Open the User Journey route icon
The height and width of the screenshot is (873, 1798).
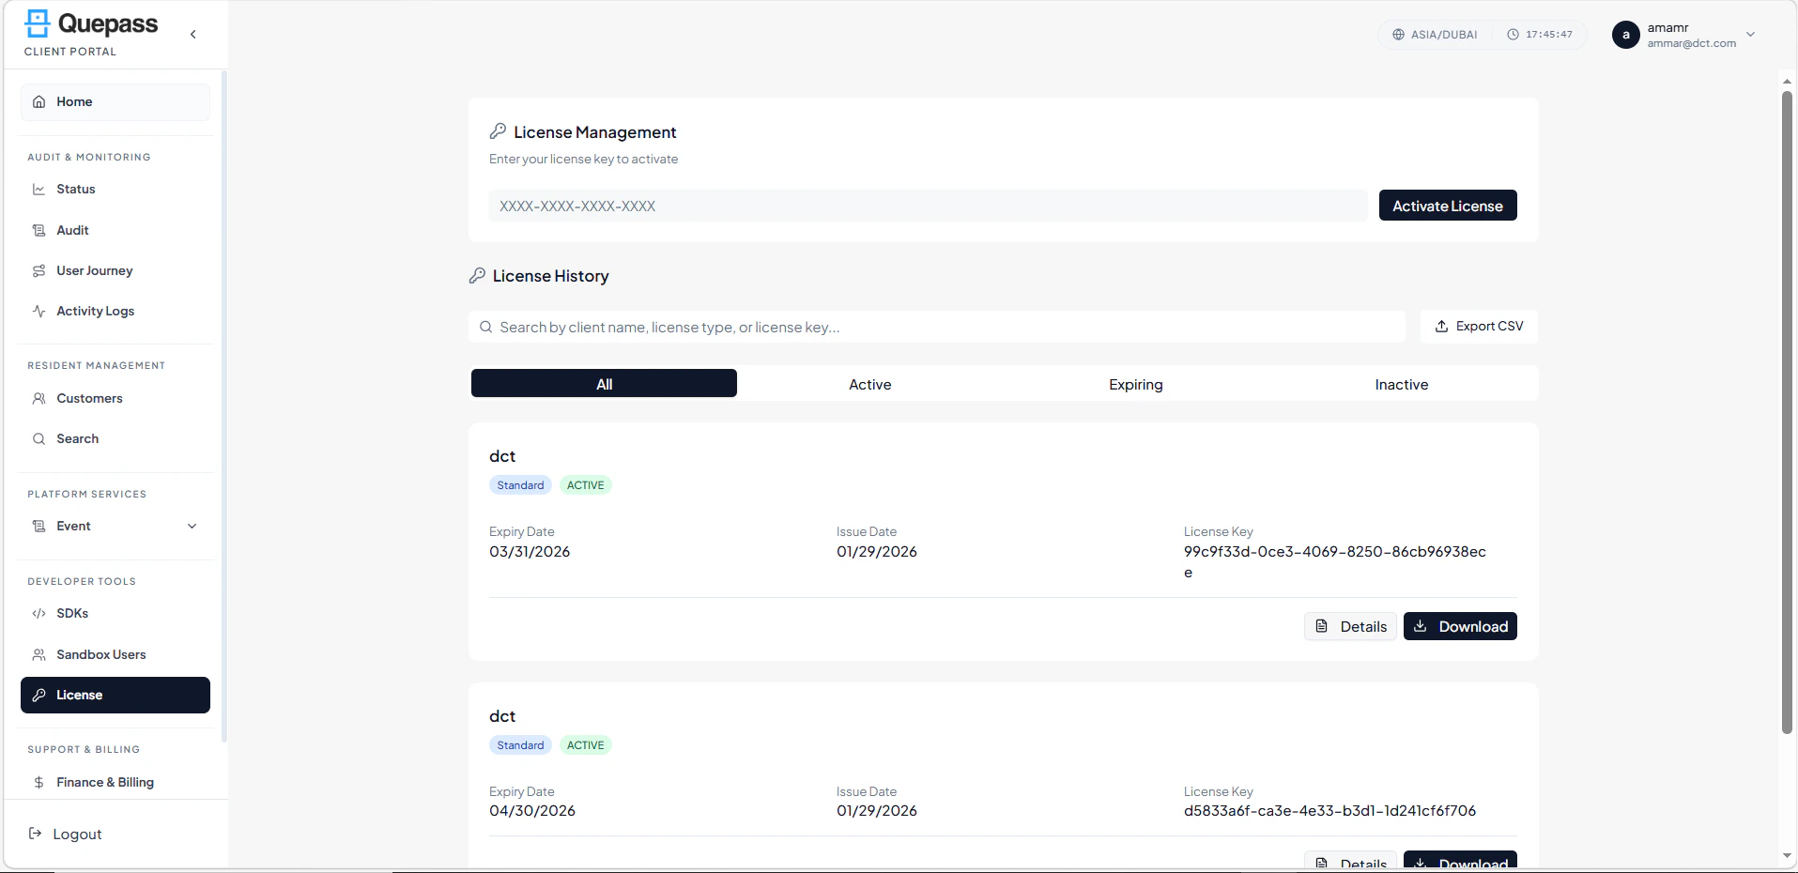pos(38,271)
